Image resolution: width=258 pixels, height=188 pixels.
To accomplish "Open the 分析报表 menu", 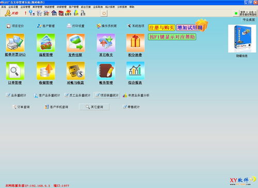I will (122, 7).
